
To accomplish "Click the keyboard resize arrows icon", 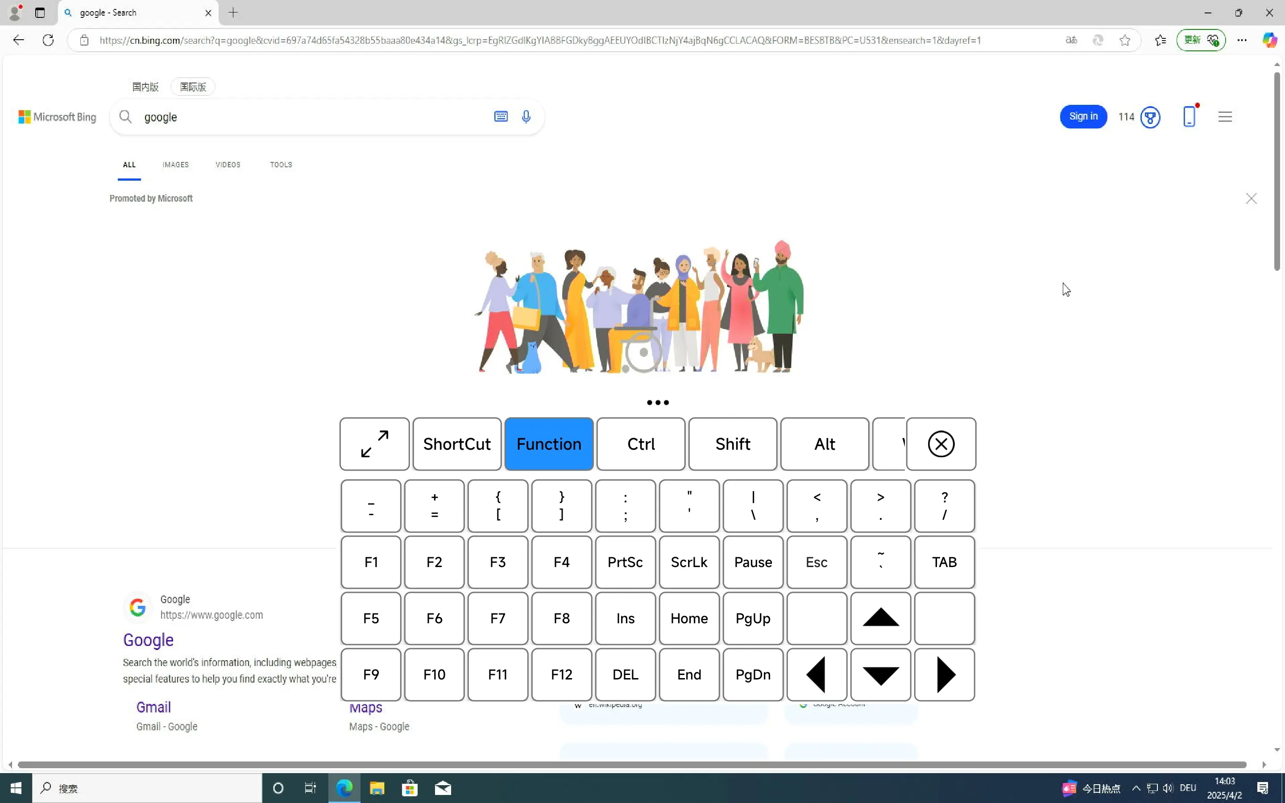I will pyautogui.click(x=374, y=444).
